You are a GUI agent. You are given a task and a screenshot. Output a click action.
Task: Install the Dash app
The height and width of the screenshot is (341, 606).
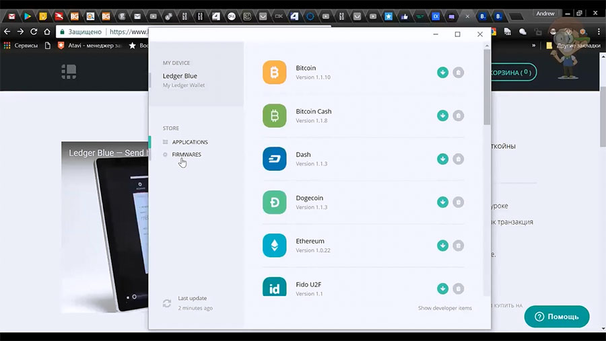point(442,159)
